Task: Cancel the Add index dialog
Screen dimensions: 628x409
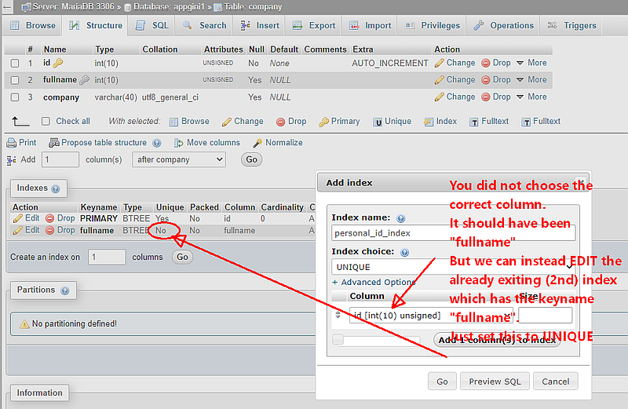Action: (556, 382)
